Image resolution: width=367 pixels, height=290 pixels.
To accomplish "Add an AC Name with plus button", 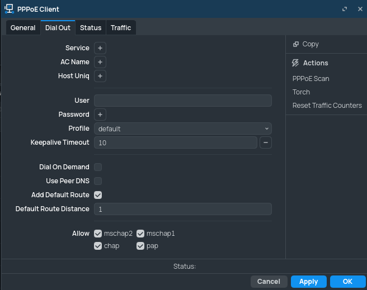I will point(100,62).
